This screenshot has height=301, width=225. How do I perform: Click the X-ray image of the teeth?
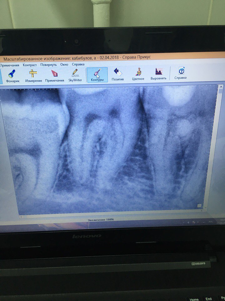point(109,147)
